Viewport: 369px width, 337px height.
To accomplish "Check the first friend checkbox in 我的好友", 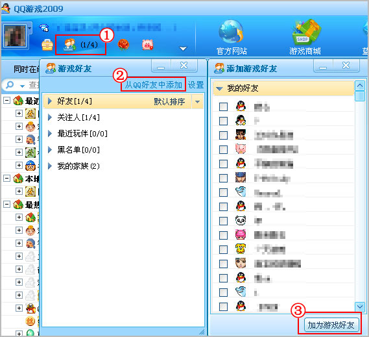I will click(223, 106).
